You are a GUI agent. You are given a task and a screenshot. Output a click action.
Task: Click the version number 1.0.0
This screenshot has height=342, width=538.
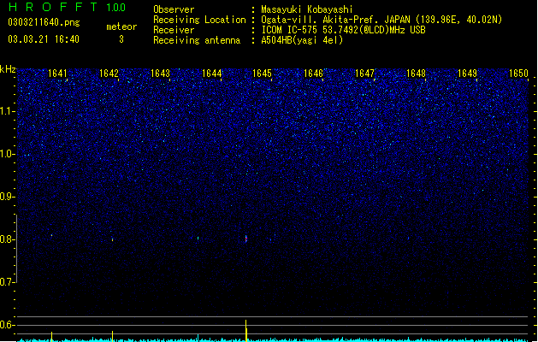point(115,7)
